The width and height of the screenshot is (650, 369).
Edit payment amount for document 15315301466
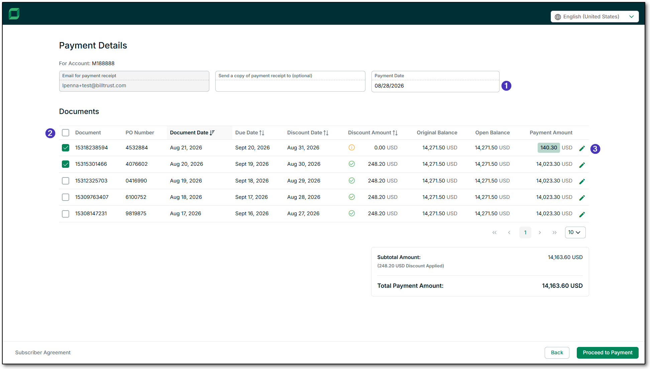click(582, 165)
